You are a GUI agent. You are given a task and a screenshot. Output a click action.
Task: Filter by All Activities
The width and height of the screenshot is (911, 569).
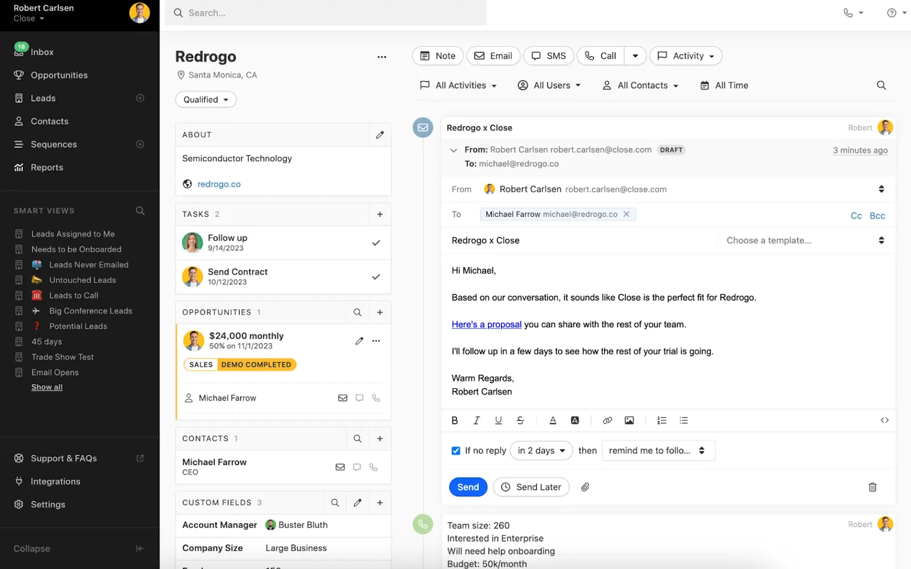tap(458, 85)
